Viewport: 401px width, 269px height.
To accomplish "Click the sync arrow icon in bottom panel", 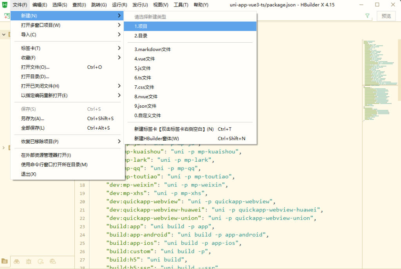I will pos(41,261).
